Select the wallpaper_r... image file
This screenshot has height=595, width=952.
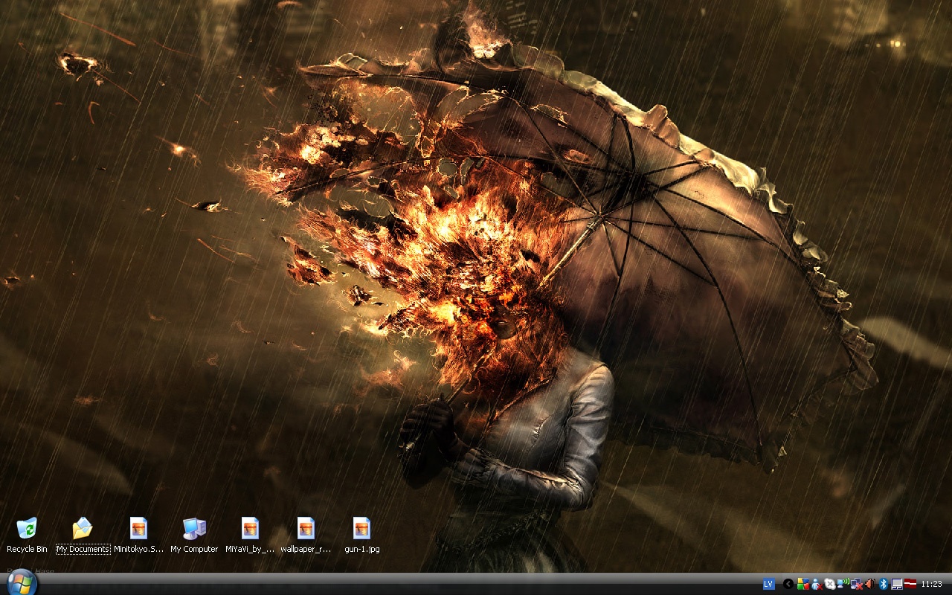tap(306, 535)
